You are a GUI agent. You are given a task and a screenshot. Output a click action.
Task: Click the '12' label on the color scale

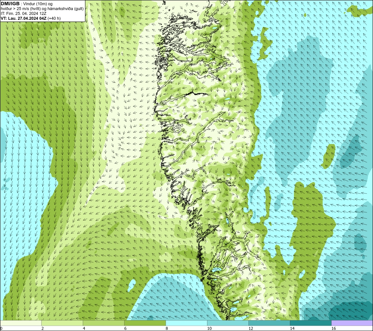[251, 329]
